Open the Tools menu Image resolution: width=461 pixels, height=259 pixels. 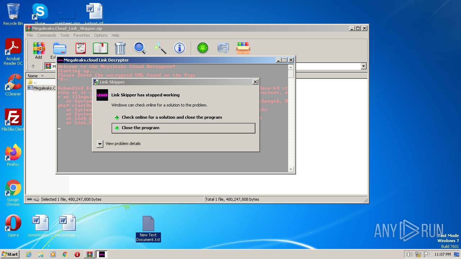pyautogui.click(x=65, y=35)
